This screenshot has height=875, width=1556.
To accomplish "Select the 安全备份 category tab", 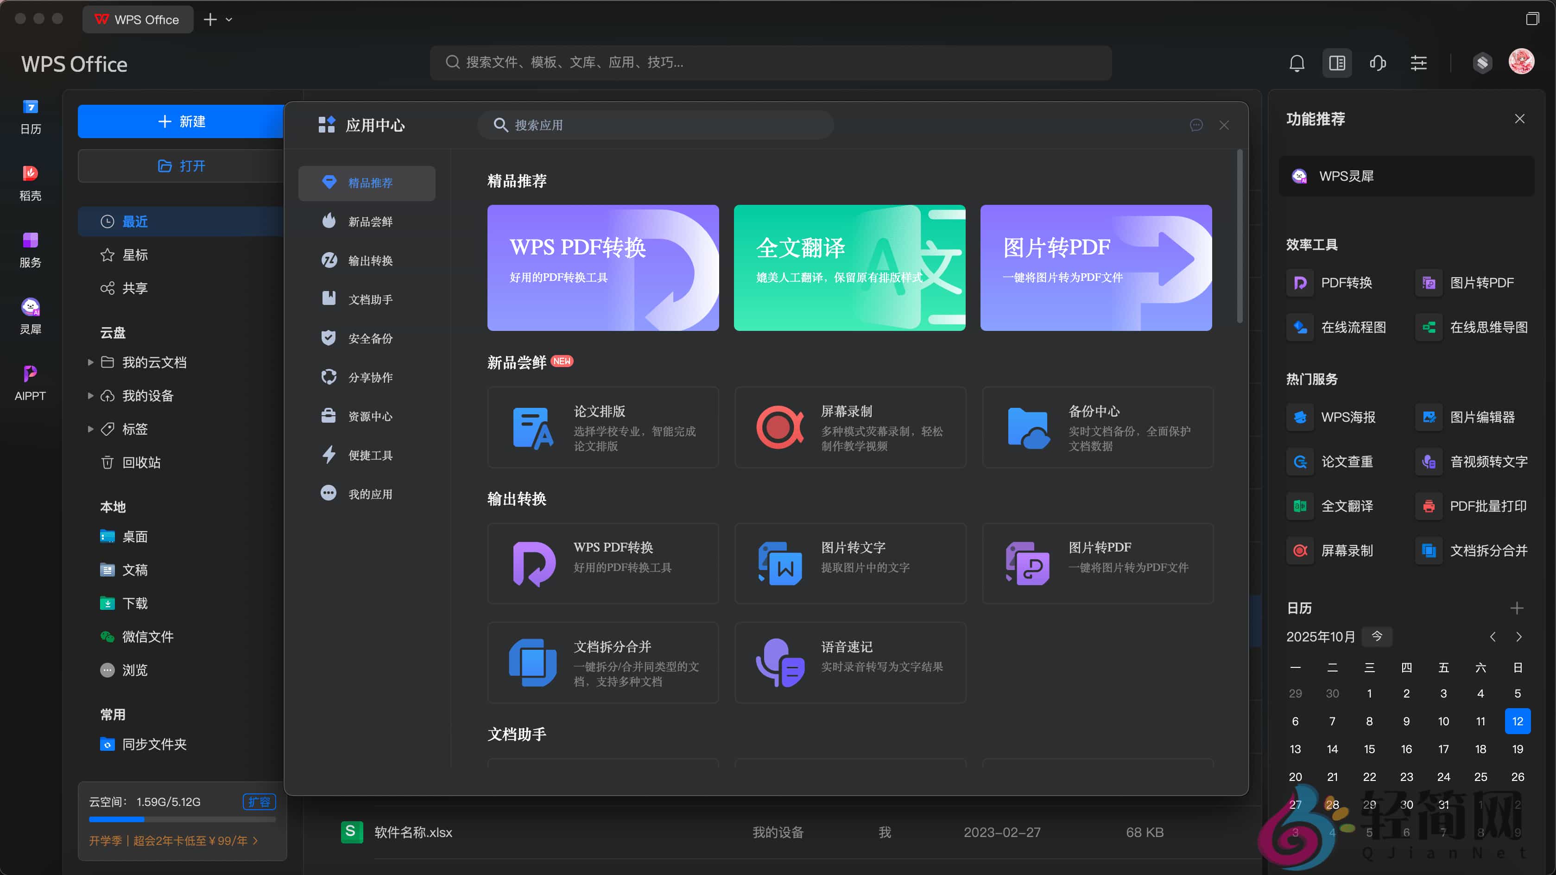I will point(371,338).
